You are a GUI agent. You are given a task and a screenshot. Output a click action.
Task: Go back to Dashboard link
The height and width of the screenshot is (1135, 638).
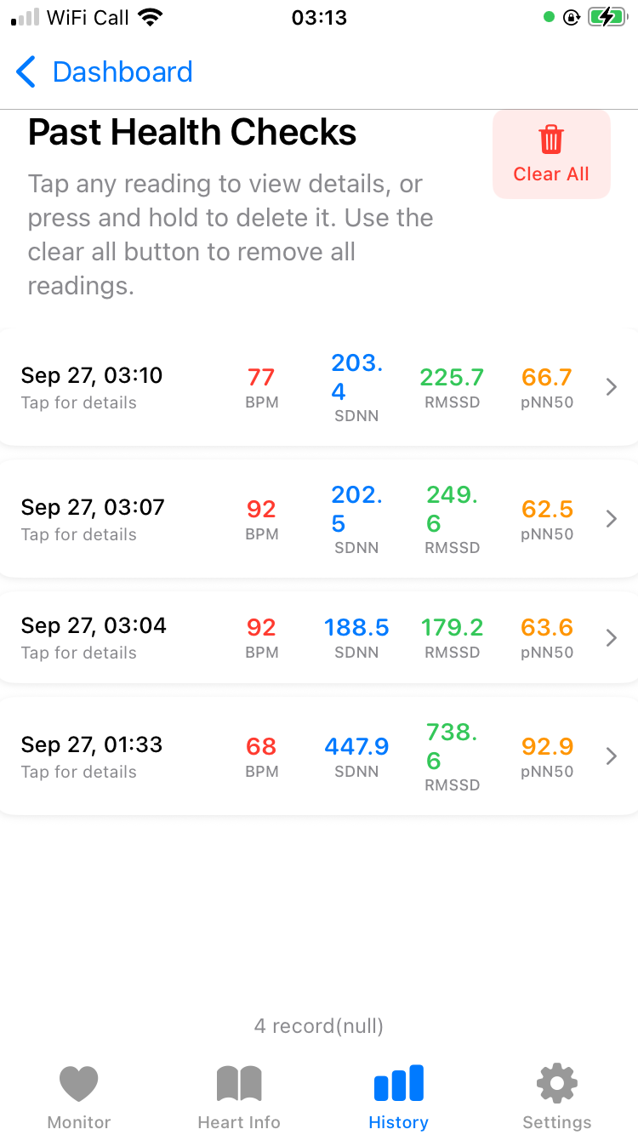(x=122, y=72)
